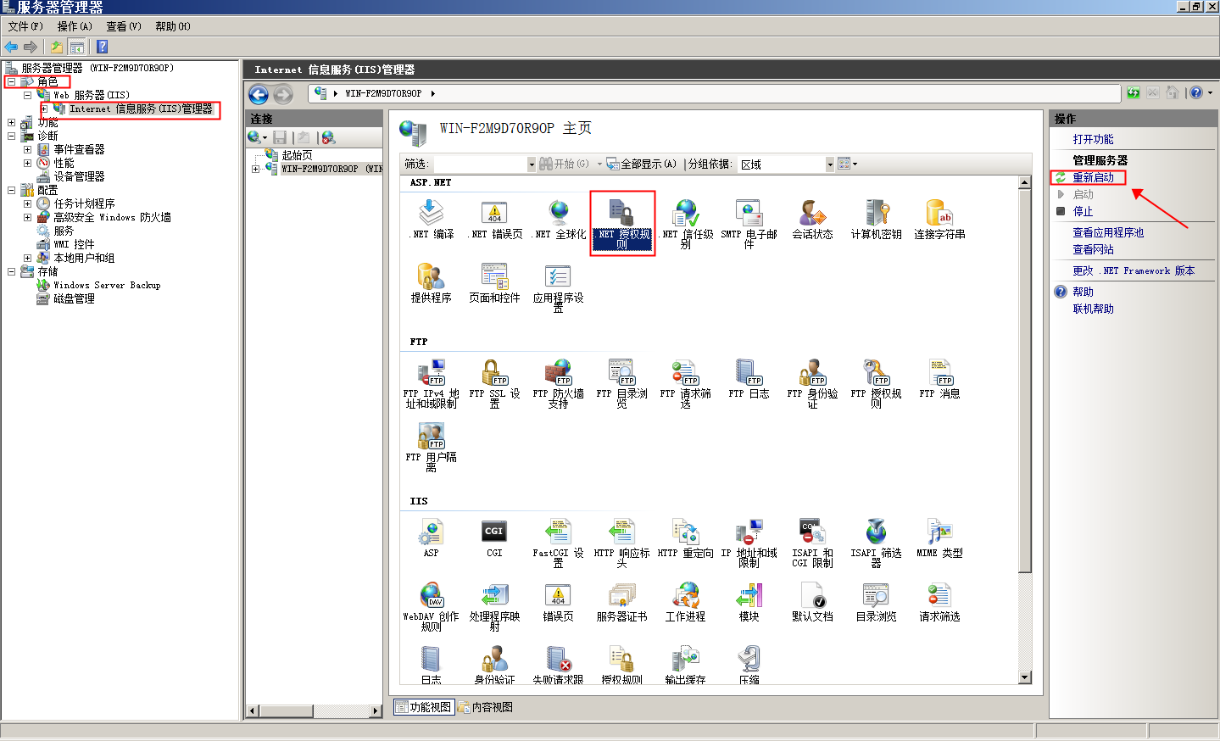Open the 默认文档 icon

pyautogui.click(x=812, y=601)
